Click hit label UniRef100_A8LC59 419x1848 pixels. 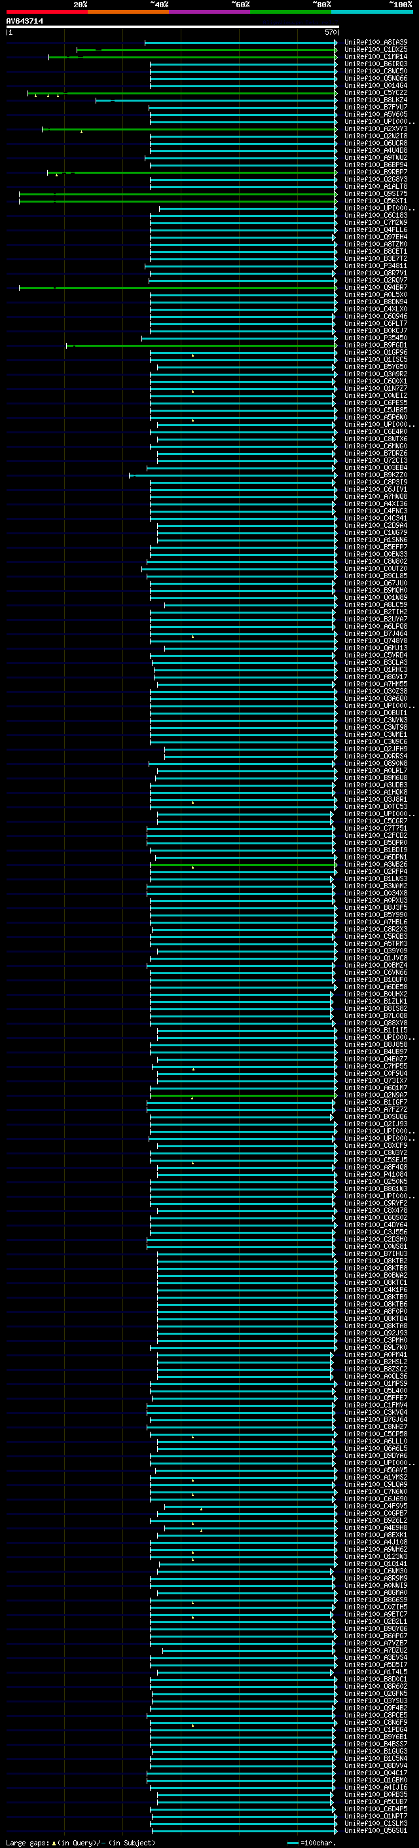click(375, 605)
